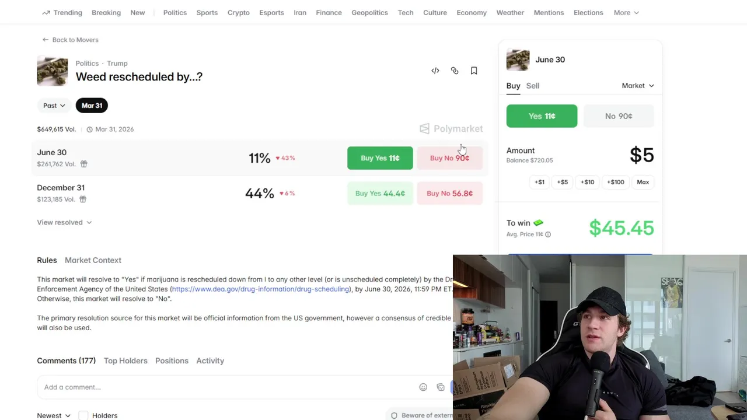Open the embed code icon
This screenshot has width=747, height=420.
[x=435, y=71]
